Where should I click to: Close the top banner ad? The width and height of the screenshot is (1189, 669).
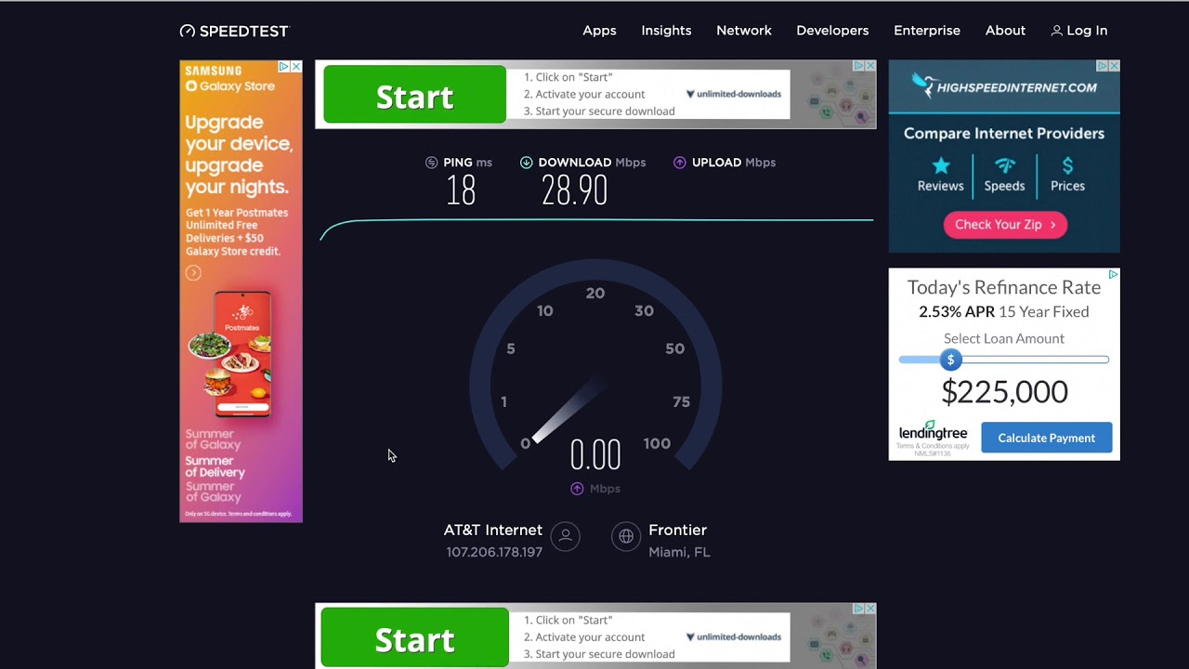coord(870,66)
